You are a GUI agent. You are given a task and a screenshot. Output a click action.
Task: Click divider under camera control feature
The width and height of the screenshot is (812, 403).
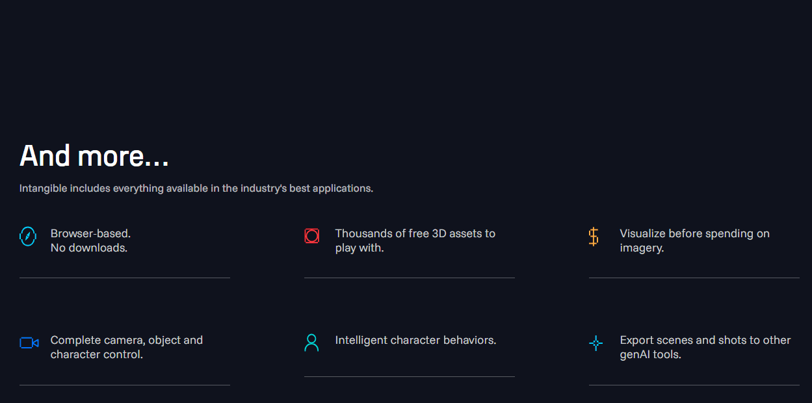pyautogui.click(x=125, y=385)
